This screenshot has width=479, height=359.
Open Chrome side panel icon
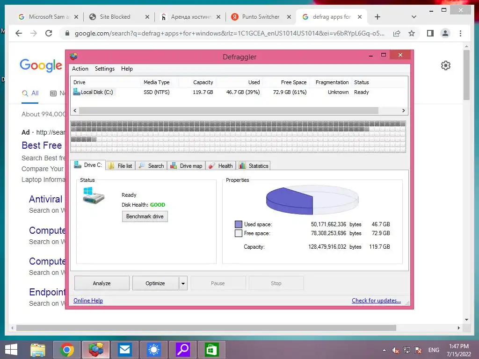430,33
